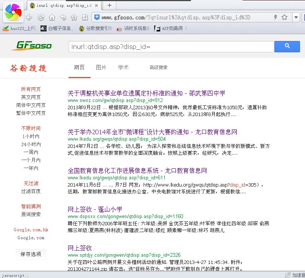Viewport: 305px width, 278px height.
Task: Select 无过滤 option
Action: point(31,184)
